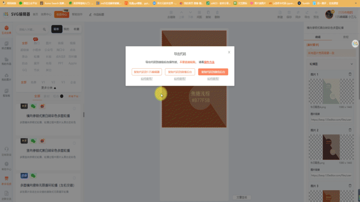
Task: Click the 预览 preview eye icon
Action: [x=316, y=14]
